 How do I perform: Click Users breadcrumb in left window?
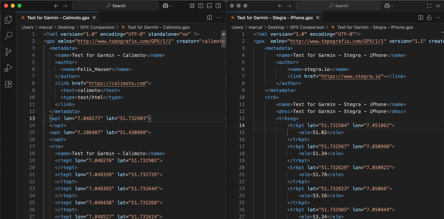(x=28, y=27)
